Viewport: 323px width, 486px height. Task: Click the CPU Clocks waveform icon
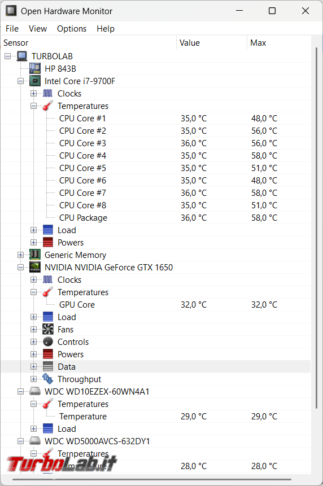[48, 93]
